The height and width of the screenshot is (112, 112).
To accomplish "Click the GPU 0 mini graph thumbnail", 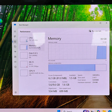I will coord(24,73).
